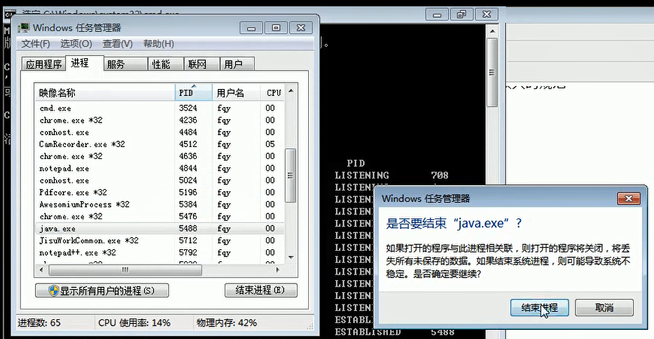Click the process list scroll down arrow

pos(291,257)
